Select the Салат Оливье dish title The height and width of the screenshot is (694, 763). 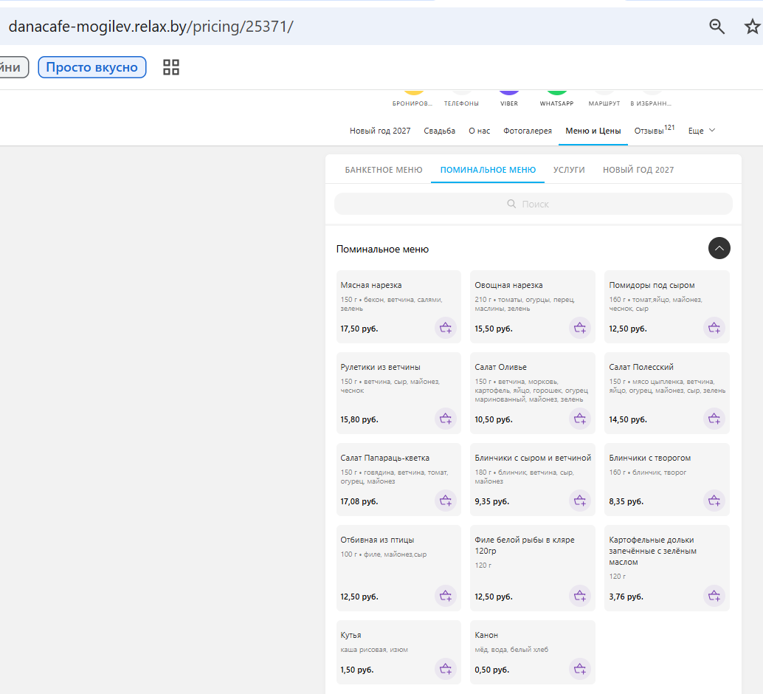[501, 367]
